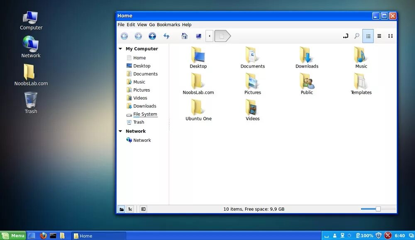Open the Go menu
415x240 pixels.
pyautogui.click(x=152, y=24)
